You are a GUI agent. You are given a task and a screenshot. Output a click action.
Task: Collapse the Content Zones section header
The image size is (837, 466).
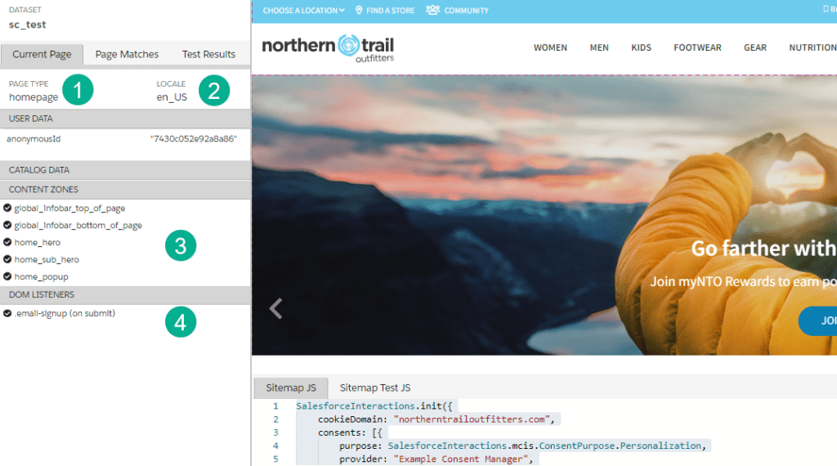coord(43,190)
